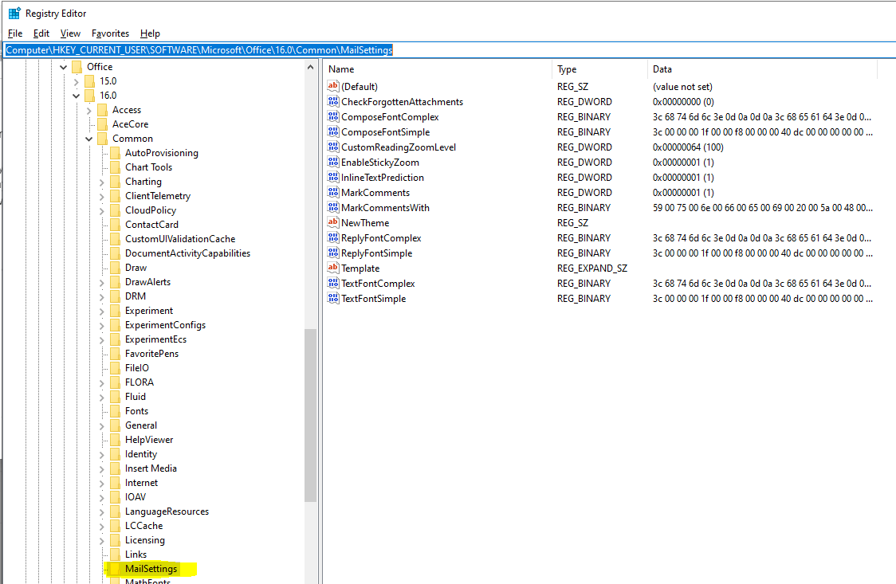Image resolution: width=896 pixels, height=584 pixels.
Task: Open the Help menu
Action: 151,33
